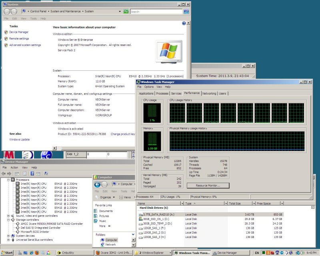Click the shield icon beside Advanced system settings
The image size is (320, 256).
pyautogui.click(x=6, y=45)
